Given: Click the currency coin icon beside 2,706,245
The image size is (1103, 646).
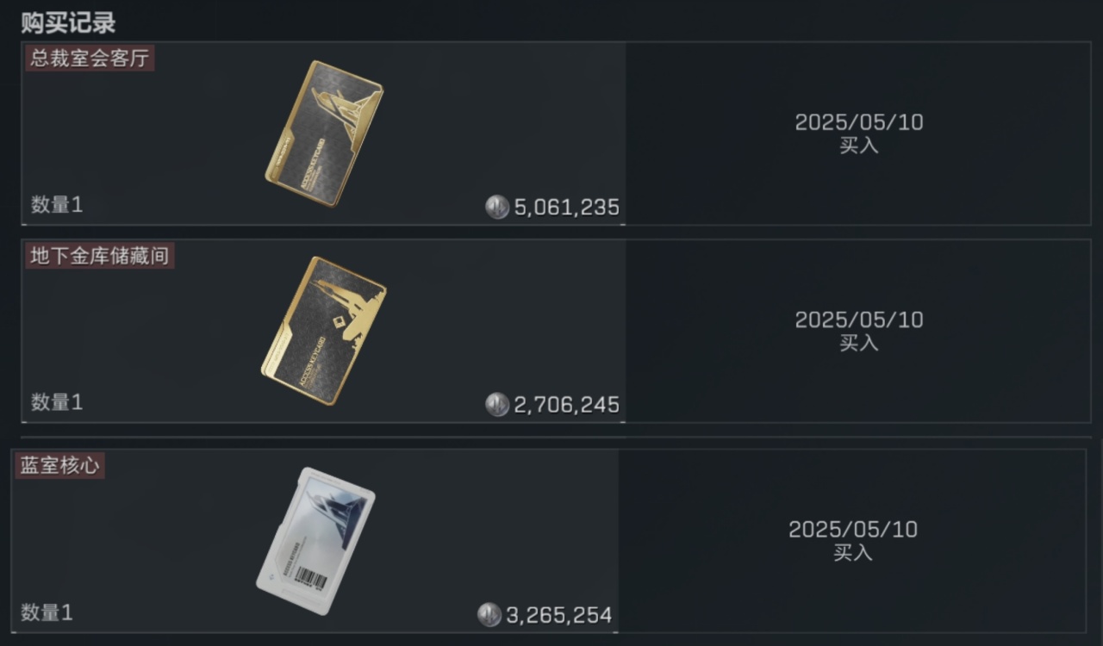Looking at the screenshot, I should (x=497, y=404).
